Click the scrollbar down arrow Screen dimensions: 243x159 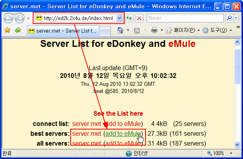(x=237, y=144)
